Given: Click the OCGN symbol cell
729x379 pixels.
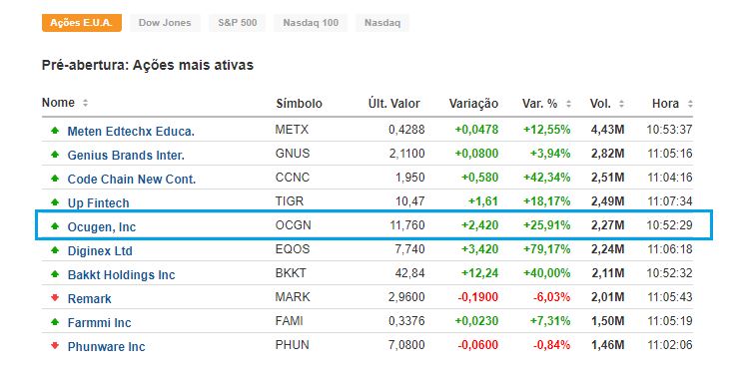Looking at the screenshot, I should point(293,225).
